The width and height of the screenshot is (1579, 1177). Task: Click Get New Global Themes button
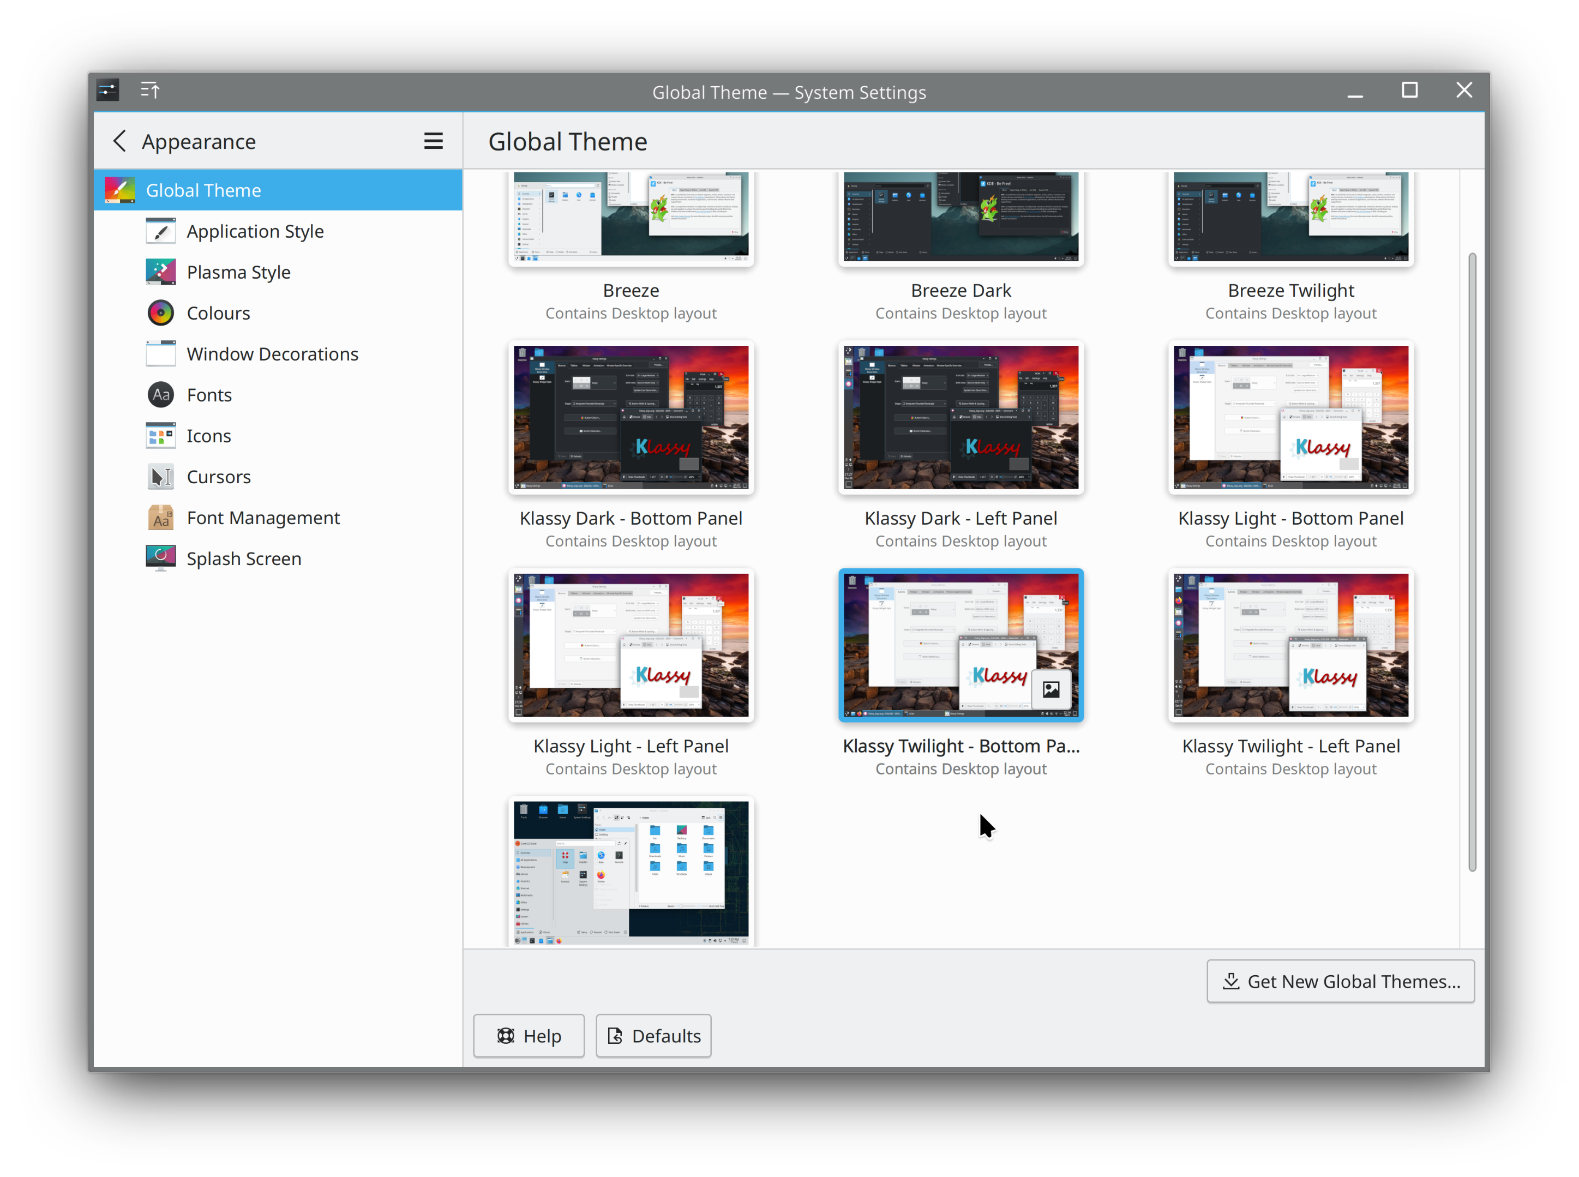point(1340,981)
